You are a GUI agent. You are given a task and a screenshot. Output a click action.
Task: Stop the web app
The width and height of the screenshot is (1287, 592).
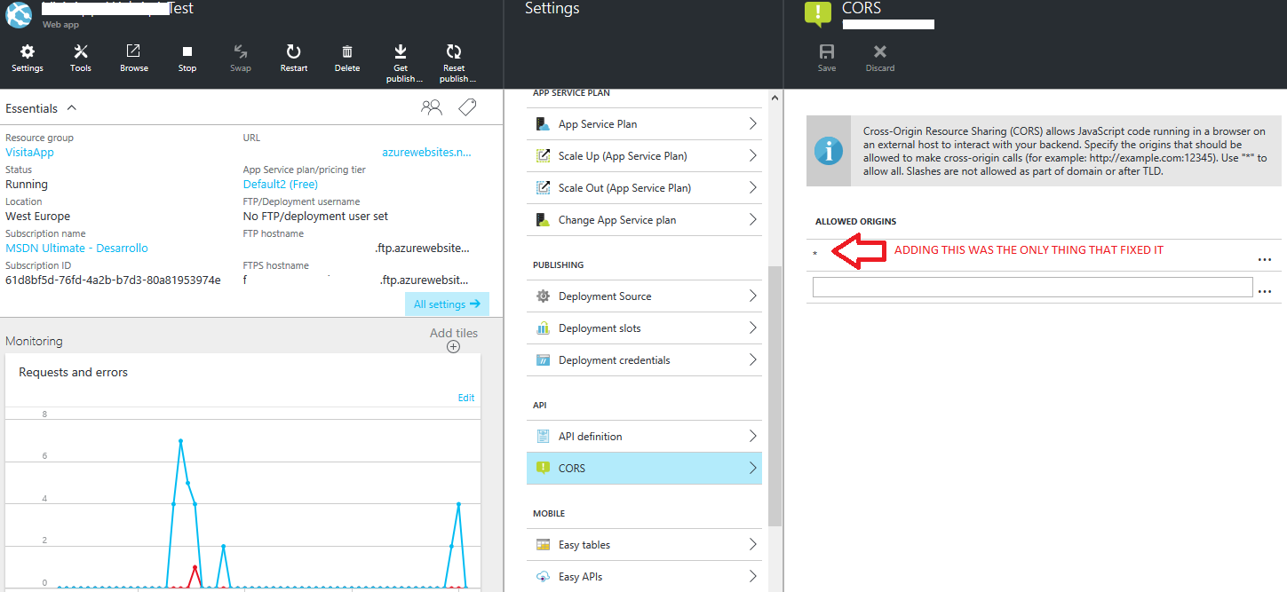coord(187,51)
